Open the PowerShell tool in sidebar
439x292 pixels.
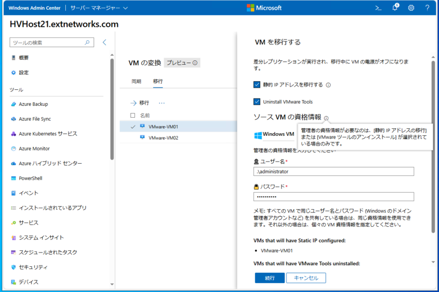(30, 178)
